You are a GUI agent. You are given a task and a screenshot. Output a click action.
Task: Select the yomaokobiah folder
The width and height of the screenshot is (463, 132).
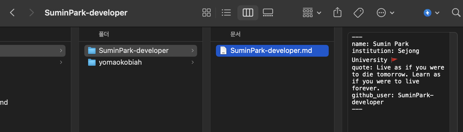[141, 62]
